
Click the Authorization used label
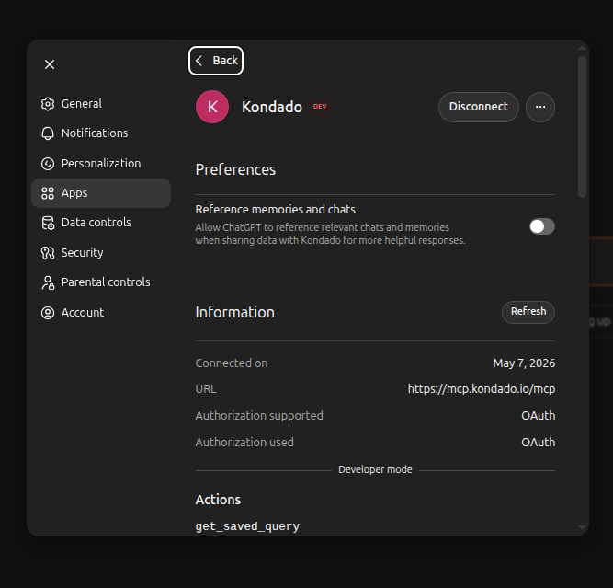click(244, 442)
